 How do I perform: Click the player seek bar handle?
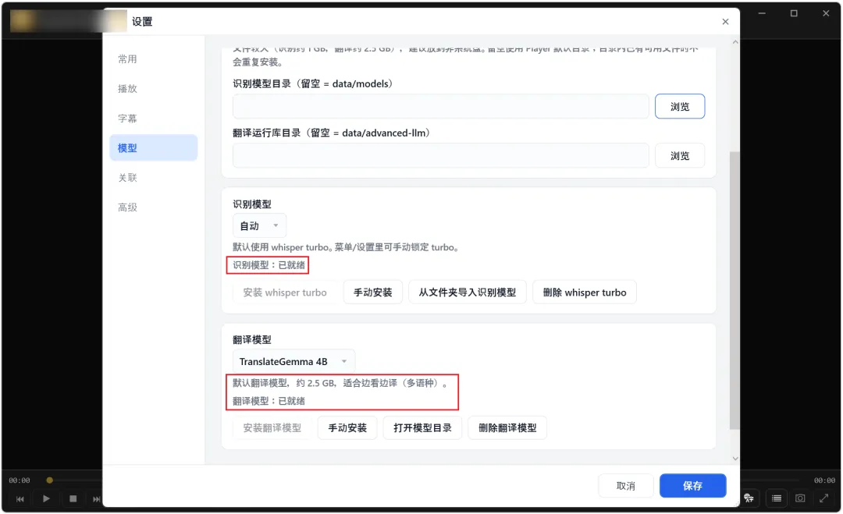coord(49,480)
